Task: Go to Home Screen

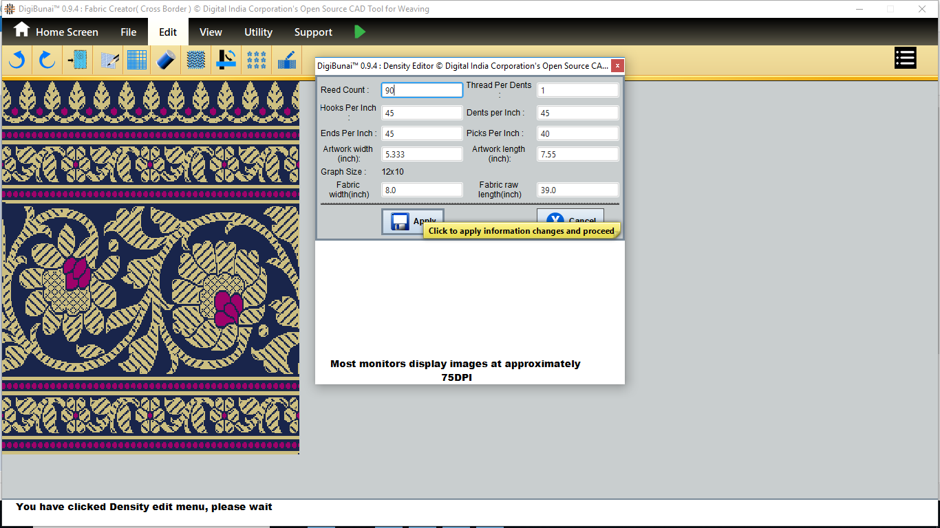Action: tap(56, 32)
